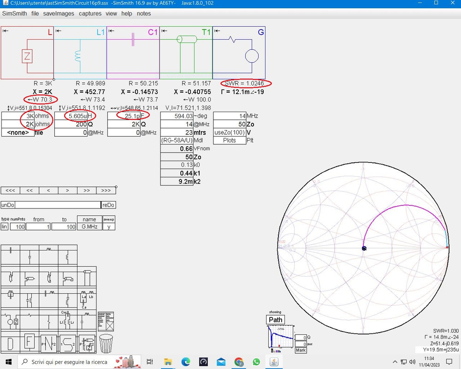Open the <none> file selector
Viewport: 461px width, 369px height.
click(18, 132)
